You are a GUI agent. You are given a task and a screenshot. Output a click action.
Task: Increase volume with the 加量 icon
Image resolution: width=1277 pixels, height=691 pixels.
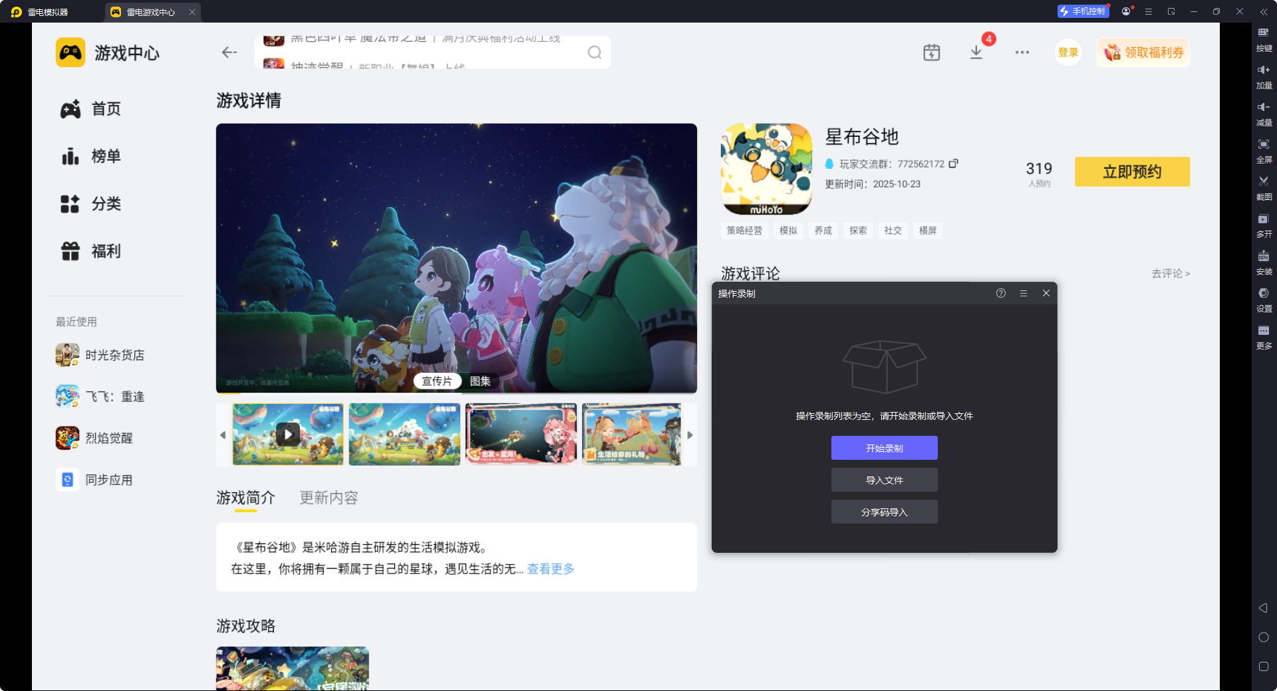tap(1264, 76)
